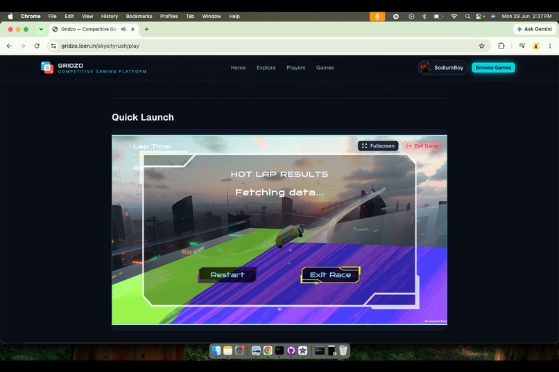Viewport: 559px width, 372px height.
Task: Reload the current page
Action: coord(37,46)
